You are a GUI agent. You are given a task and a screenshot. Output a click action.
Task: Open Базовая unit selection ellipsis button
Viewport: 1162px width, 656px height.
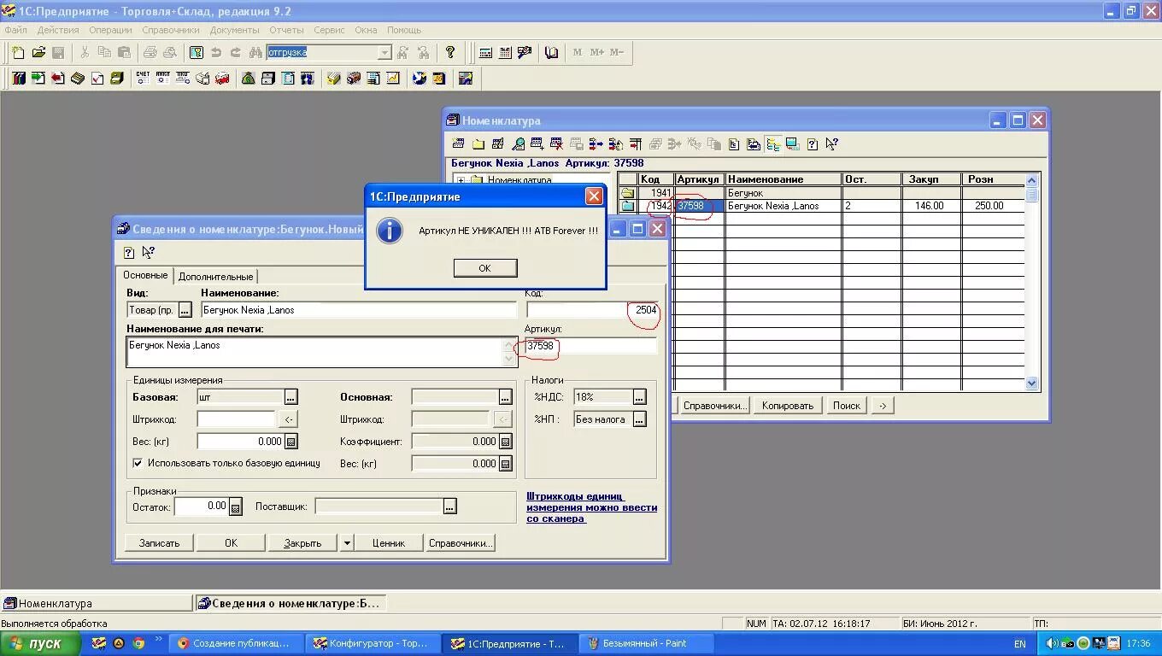click(x=291, y=397)
